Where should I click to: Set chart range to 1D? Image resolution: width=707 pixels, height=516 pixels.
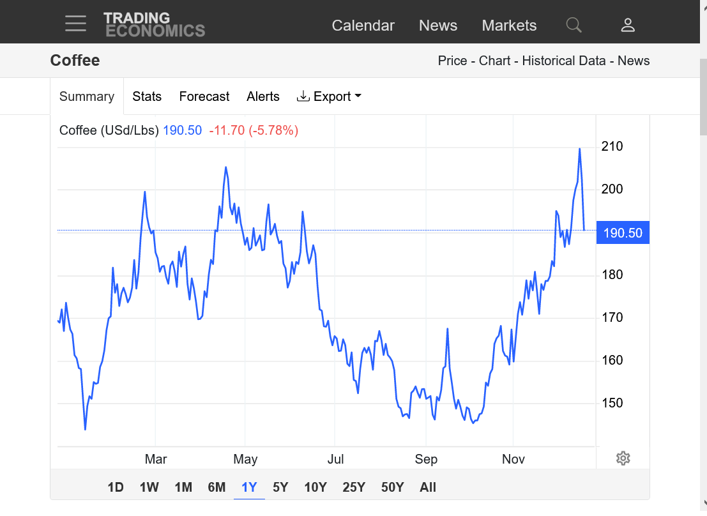pos(116,487)
